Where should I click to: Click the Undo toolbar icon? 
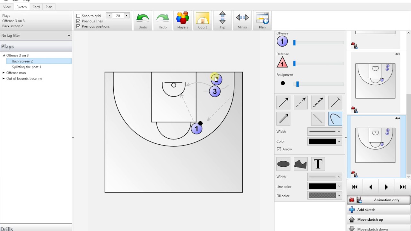pos(143,21)
